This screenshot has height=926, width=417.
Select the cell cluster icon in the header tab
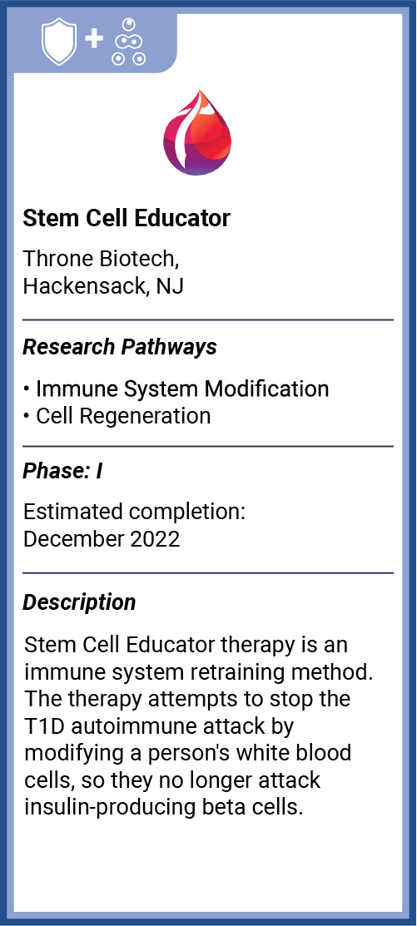pyautogui.click(x=129, y=40)
